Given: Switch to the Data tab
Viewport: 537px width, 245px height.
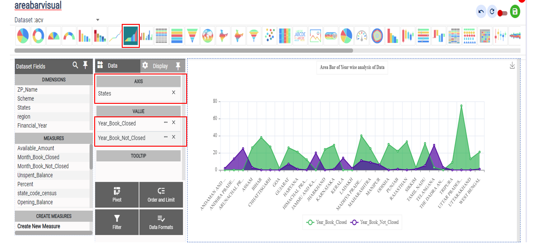Looking at the screenshot, I should pos(112,66).
